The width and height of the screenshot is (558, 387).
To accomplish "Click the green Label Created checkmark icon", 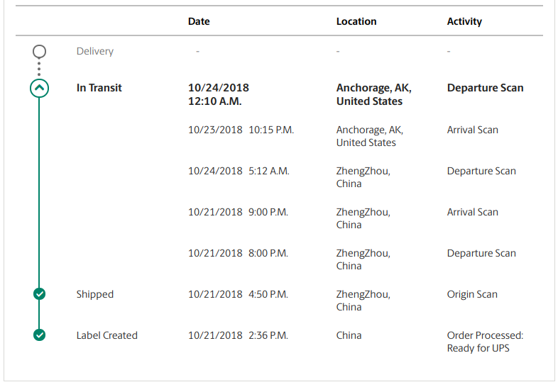I will tap(39, 335).
